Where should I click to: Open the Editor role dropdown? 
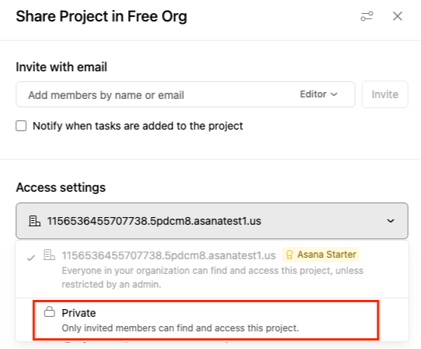click(x=318, y=94)
